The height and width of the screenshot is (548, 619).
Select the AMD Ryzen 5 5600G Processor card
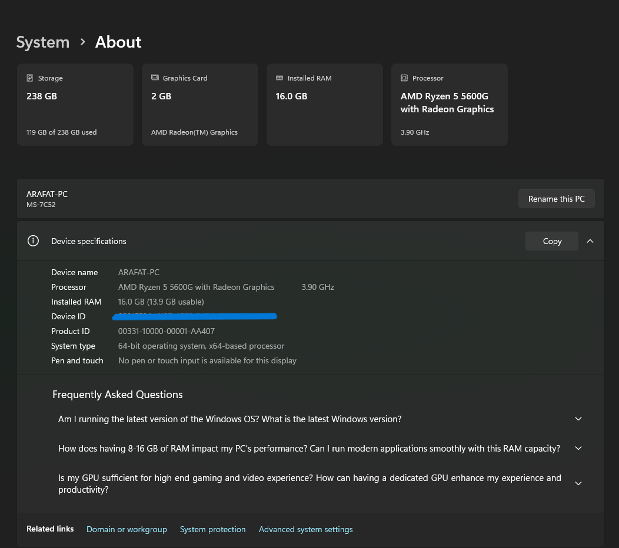pos(450,105)
